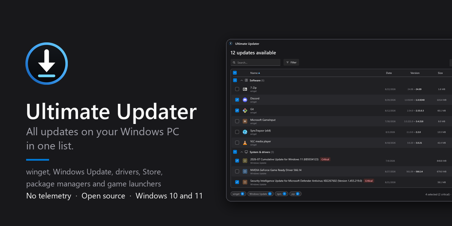Click the app icon in the title bar

click(231, 44)
